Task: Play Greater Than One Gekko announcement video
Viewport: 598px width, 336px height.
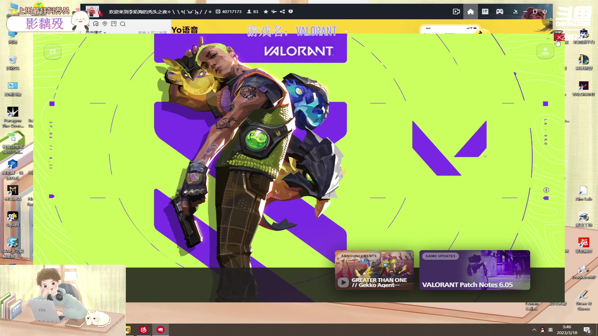Action: pyautogui.click(x=343, y=282)
